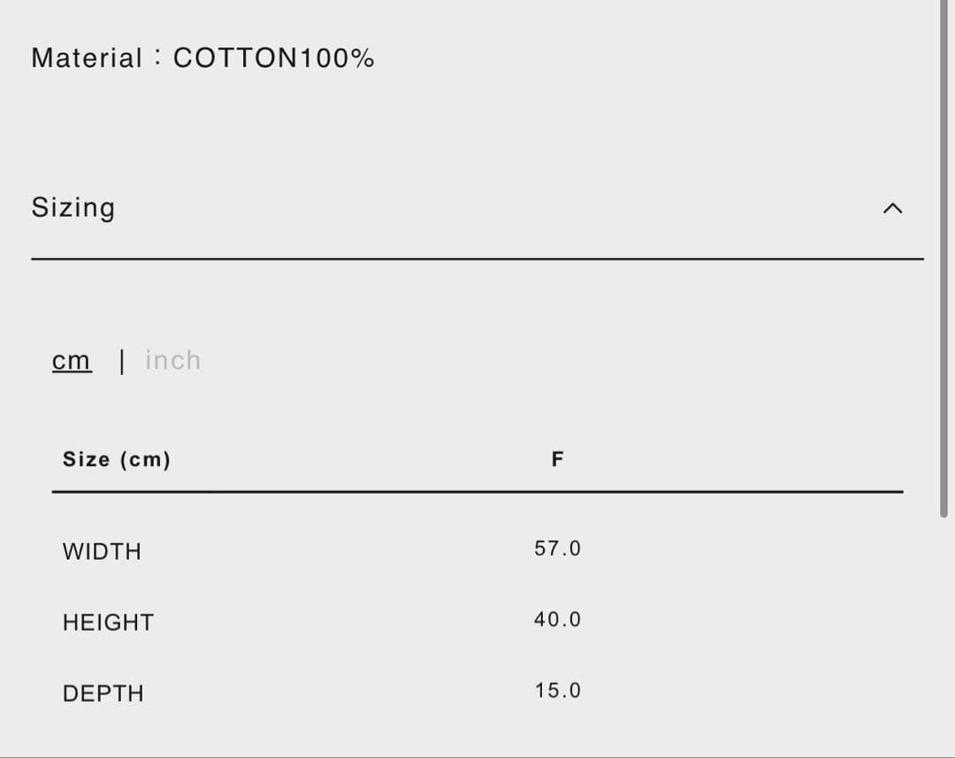Click the blank area beside the 40.0 row

point(752,620)
